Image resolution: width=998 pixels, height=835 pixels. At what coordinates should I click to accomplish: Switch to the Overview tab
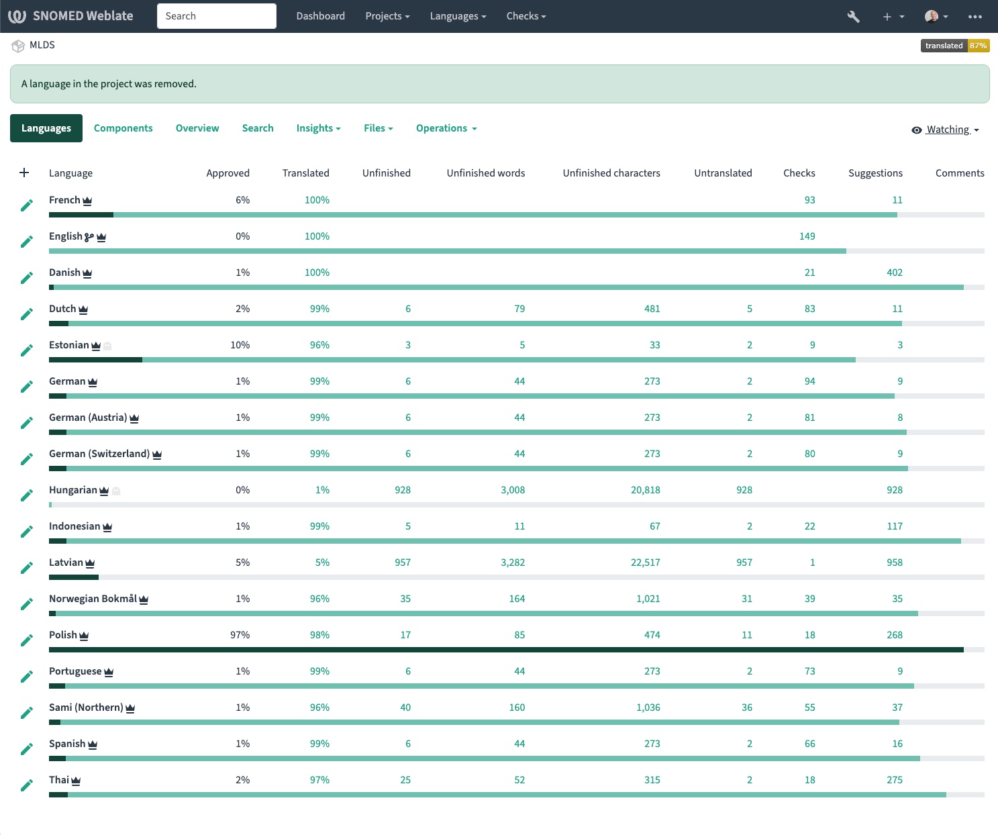197,128
